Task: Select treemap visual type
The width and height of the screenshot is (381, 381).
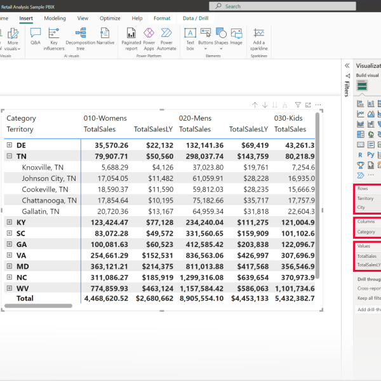Action: 360,135
